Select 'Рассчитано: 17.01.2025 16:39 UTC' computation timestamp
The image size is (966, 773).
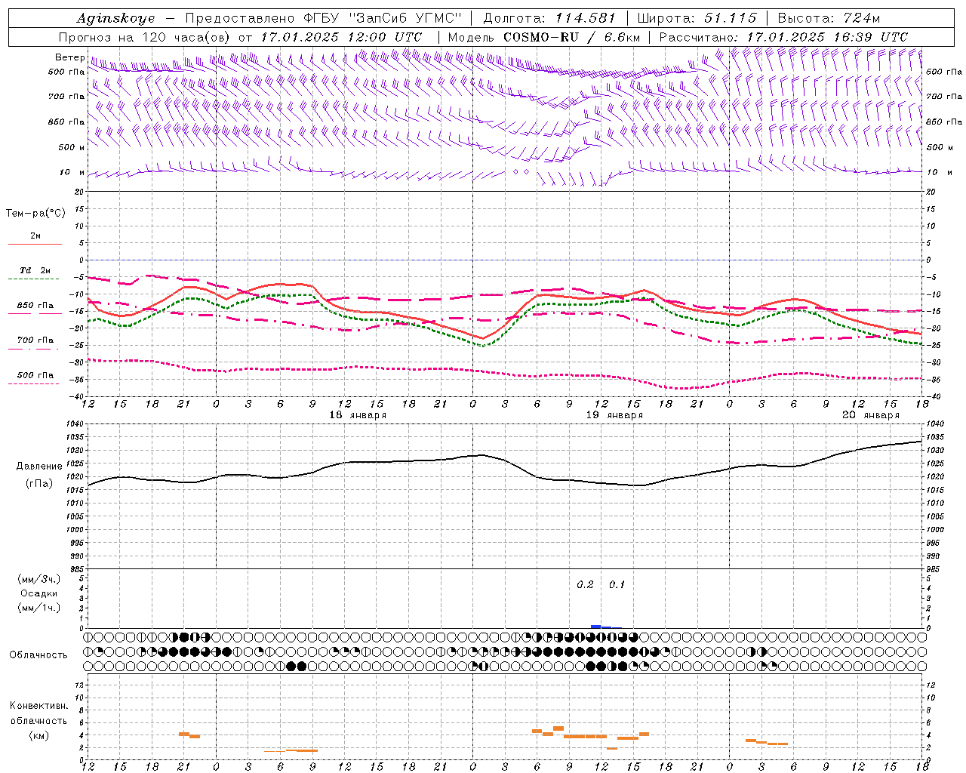(783, 36)
